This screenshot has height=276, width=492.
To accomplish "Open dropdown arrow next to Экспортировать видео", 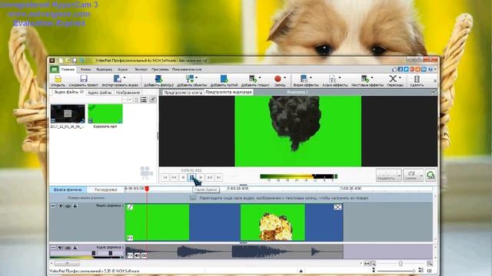I will coord(125,77).
